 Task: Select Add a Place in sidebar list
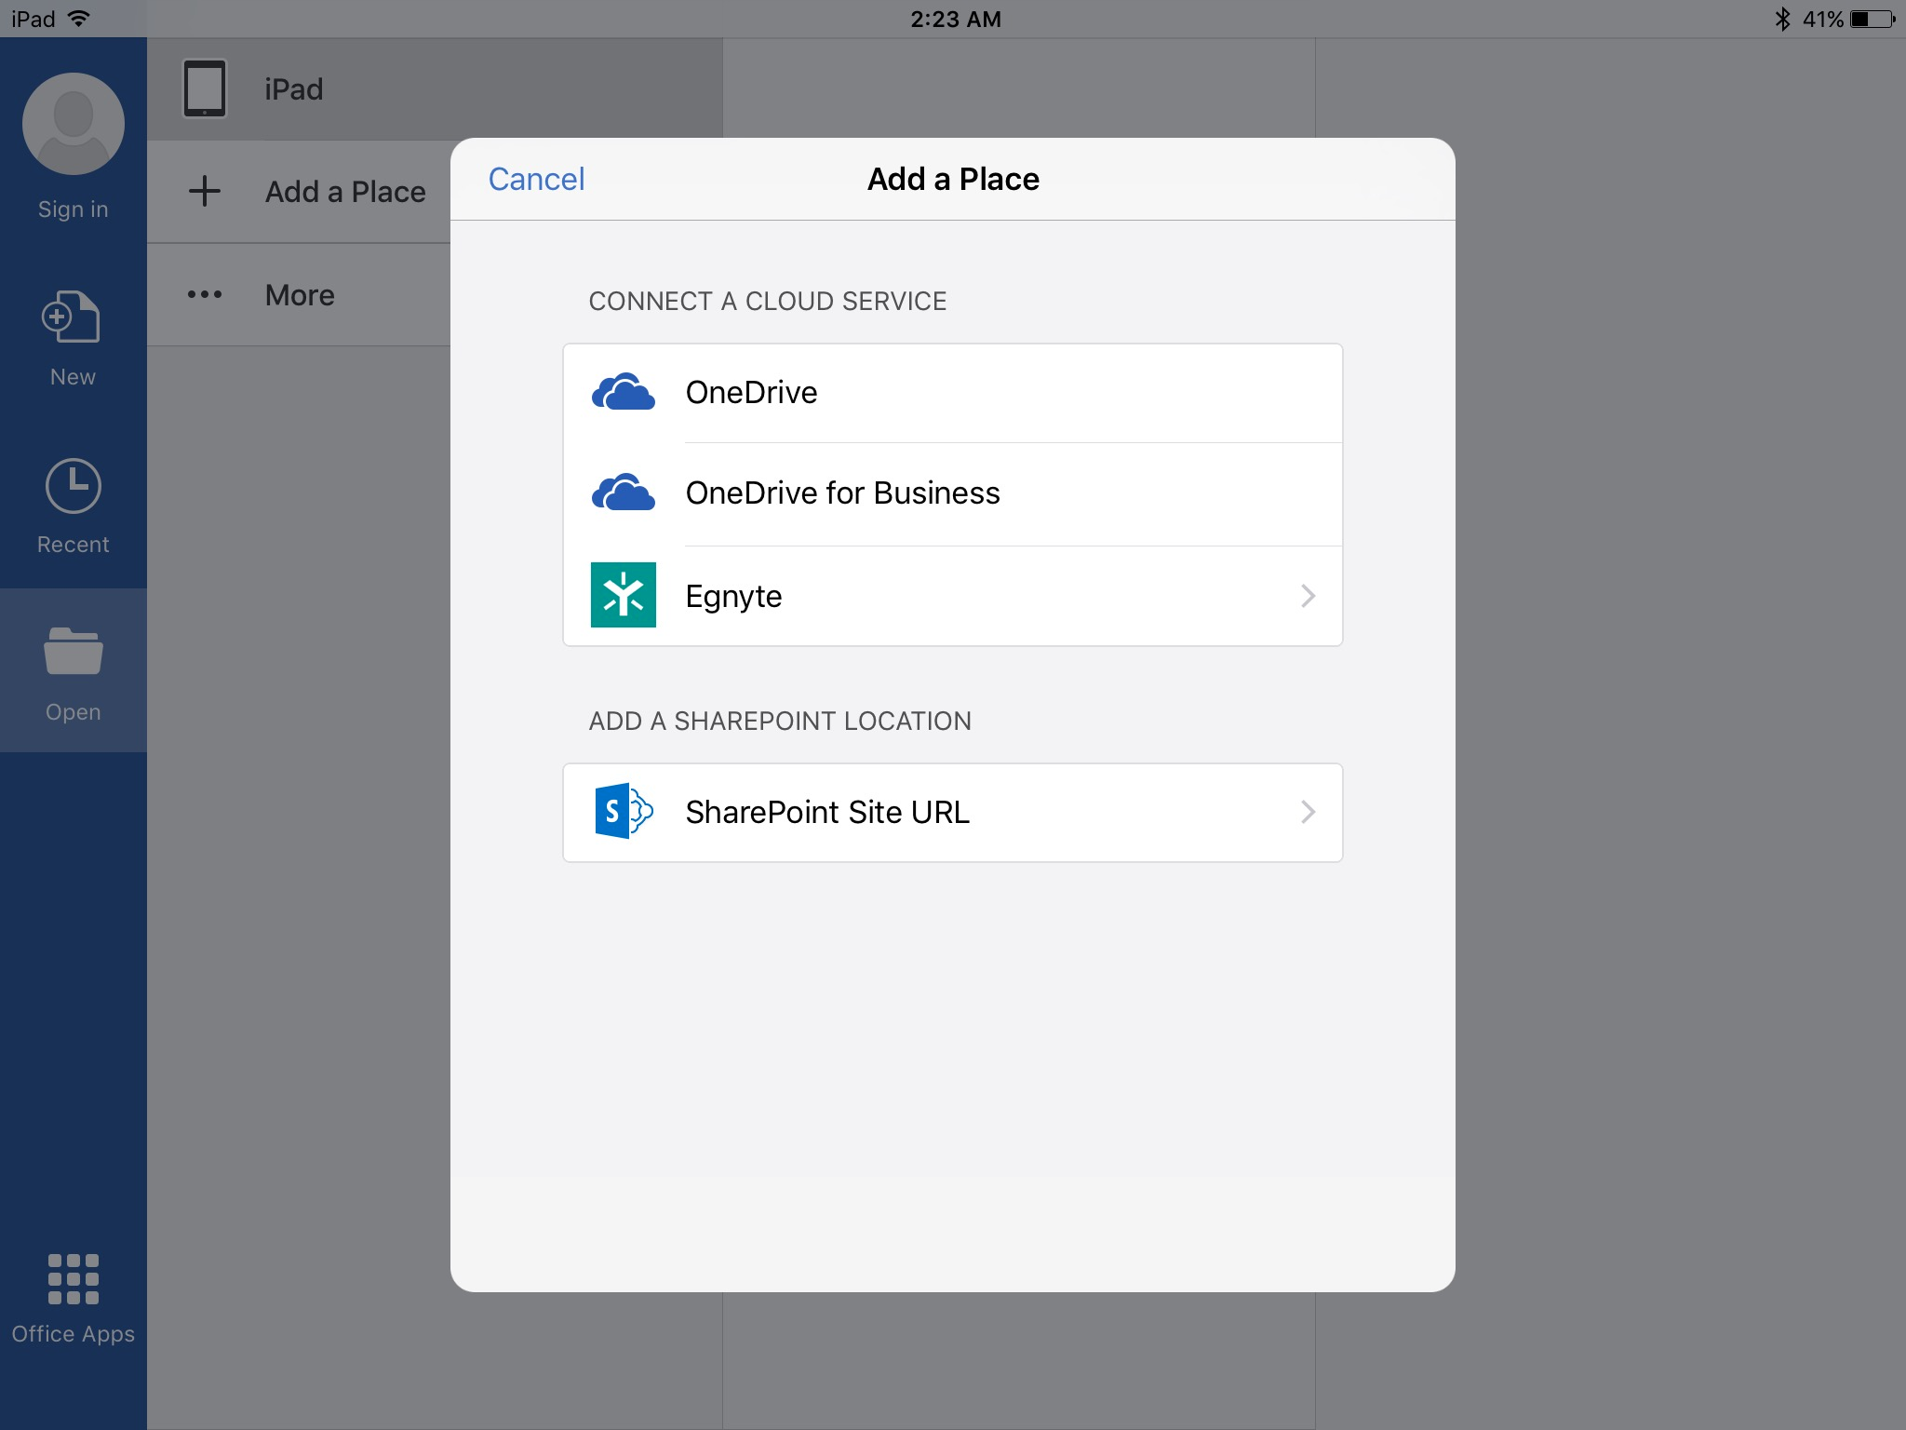tap(299, 192)
